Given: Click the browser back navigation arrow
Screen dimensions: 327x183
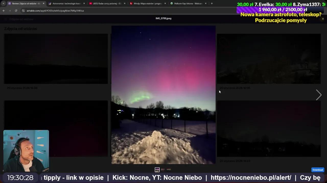Looking at the screenshot, I should pyautogui.click(x=4, y=11).
